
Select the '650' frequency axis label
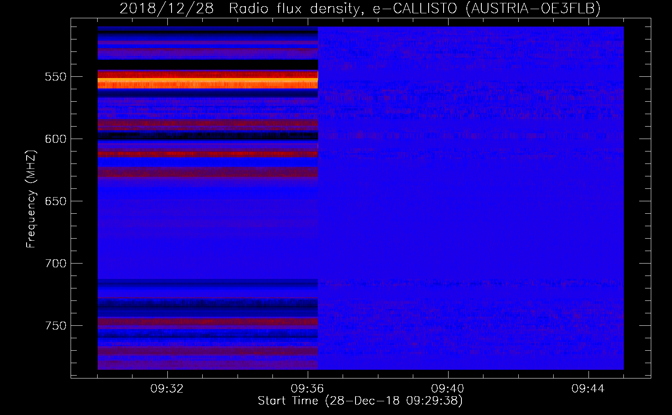pos(55,201)
